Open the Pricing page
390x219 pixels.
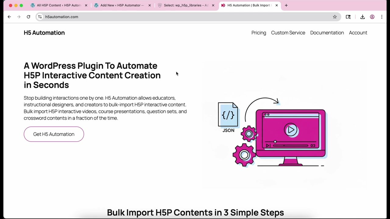(259, 33)
